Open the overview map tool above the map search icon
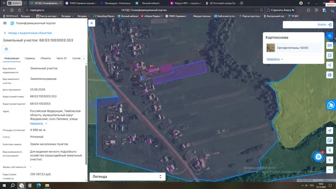 click(330, 140)
